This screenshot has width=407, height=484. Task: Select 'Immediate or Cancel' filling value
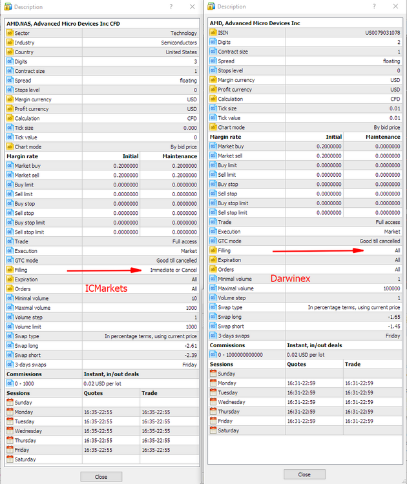point(173,270)
